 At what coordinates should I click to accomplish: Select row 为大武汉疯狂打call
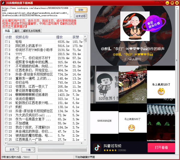pyautogui.click(x=43, y=115)
